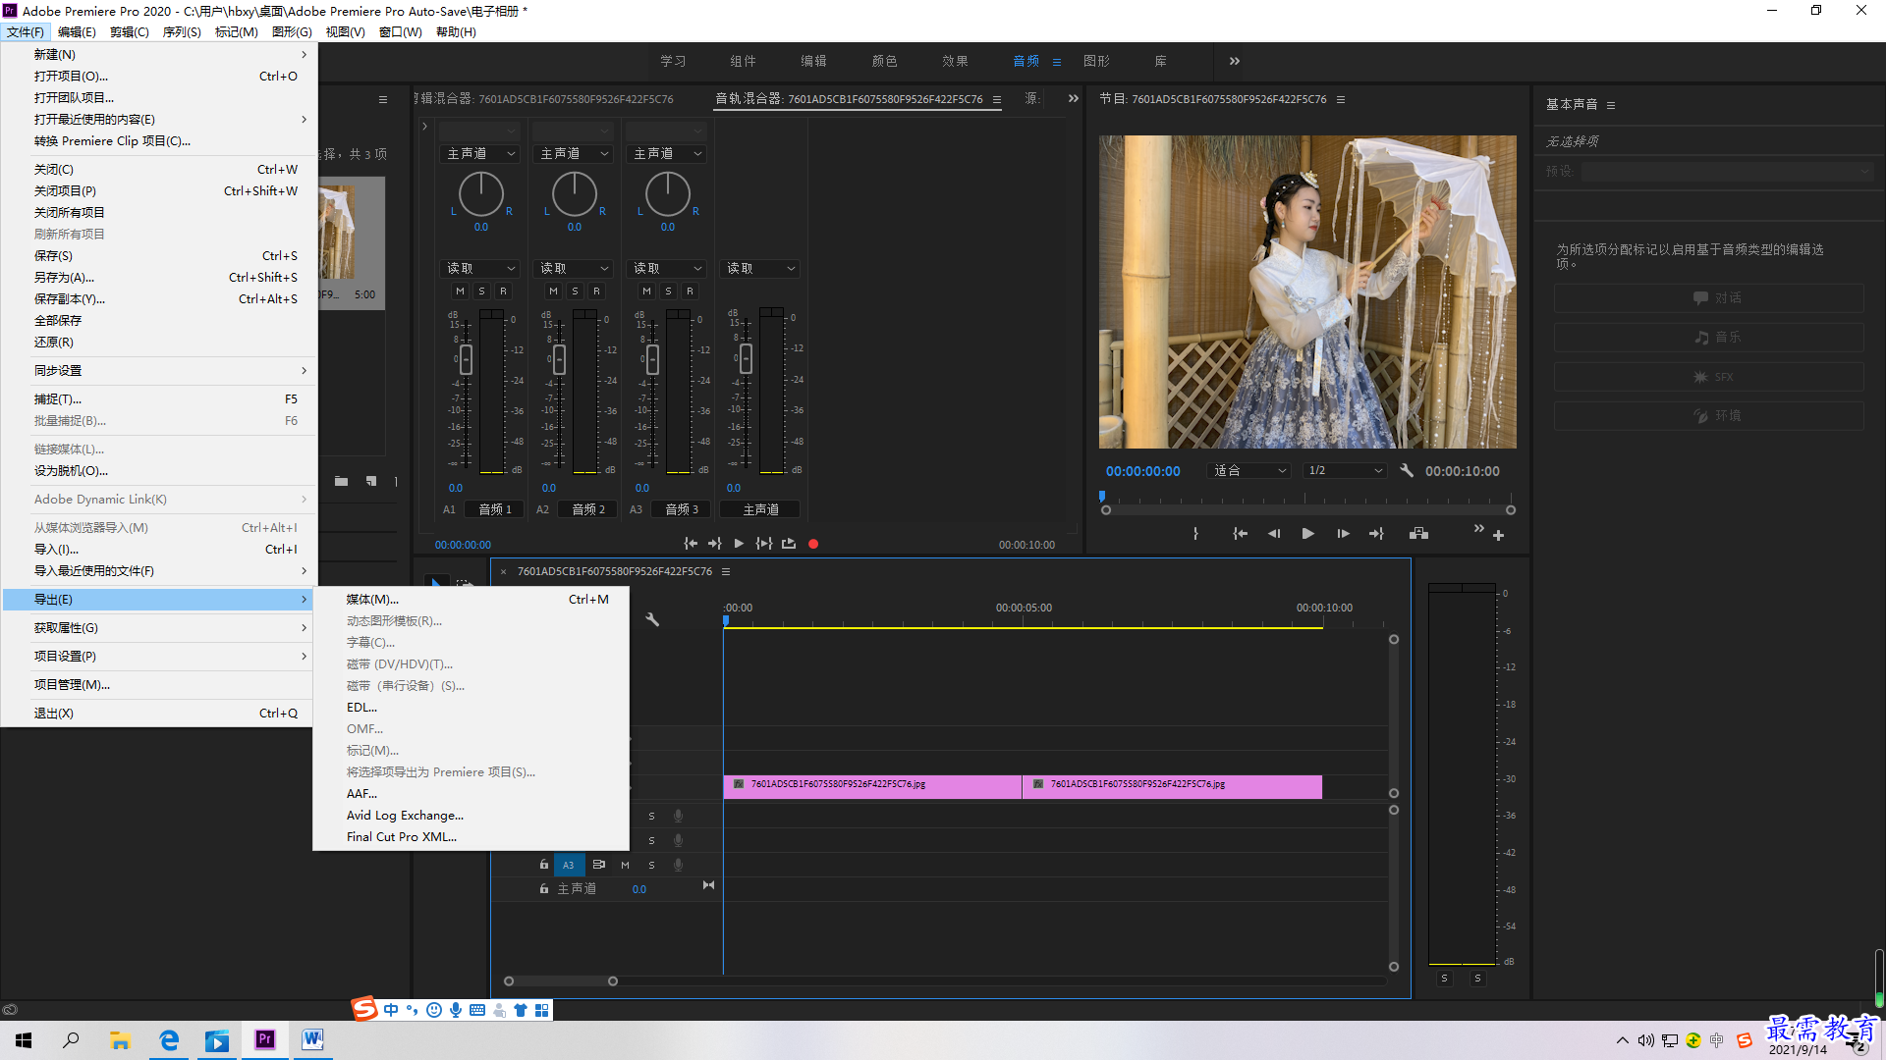Click the new bin folder icon in the project panel
Screen dimensions: 1886x1060
point(341,481)
